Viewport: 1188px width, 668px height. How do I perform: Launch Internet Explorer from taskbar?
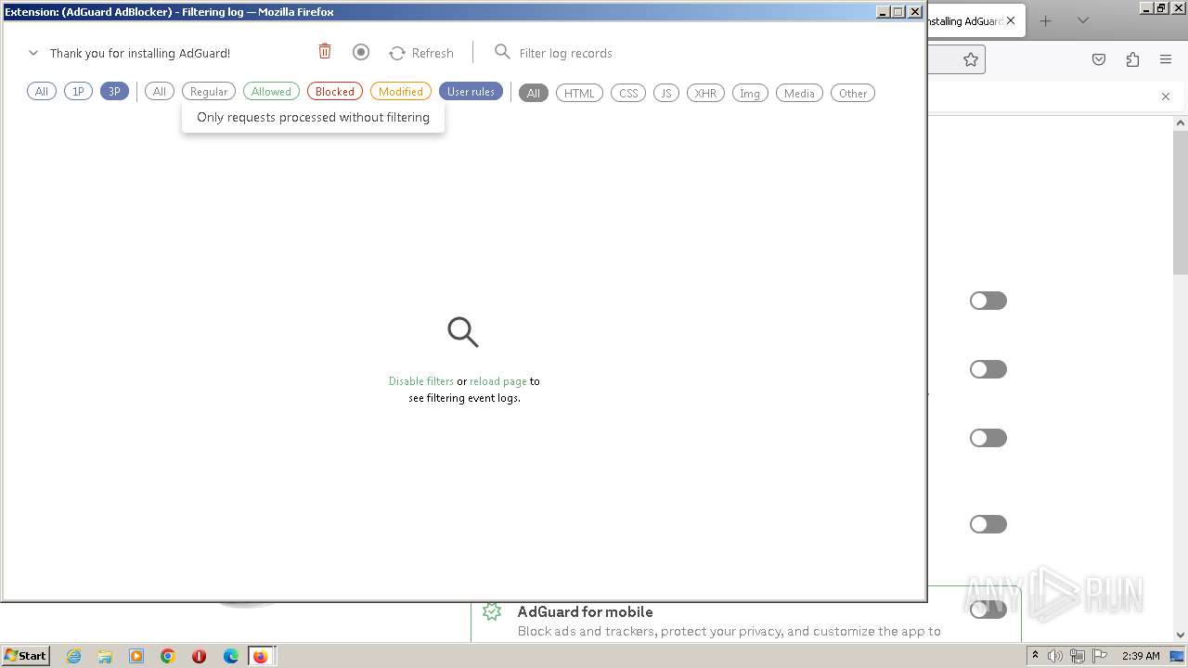pos(74,656)
